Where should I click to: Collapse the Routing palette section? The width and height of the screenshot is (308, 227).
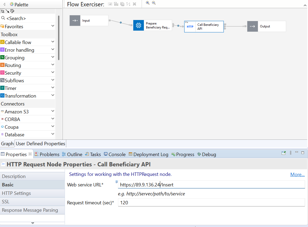(x=52, y=65)
